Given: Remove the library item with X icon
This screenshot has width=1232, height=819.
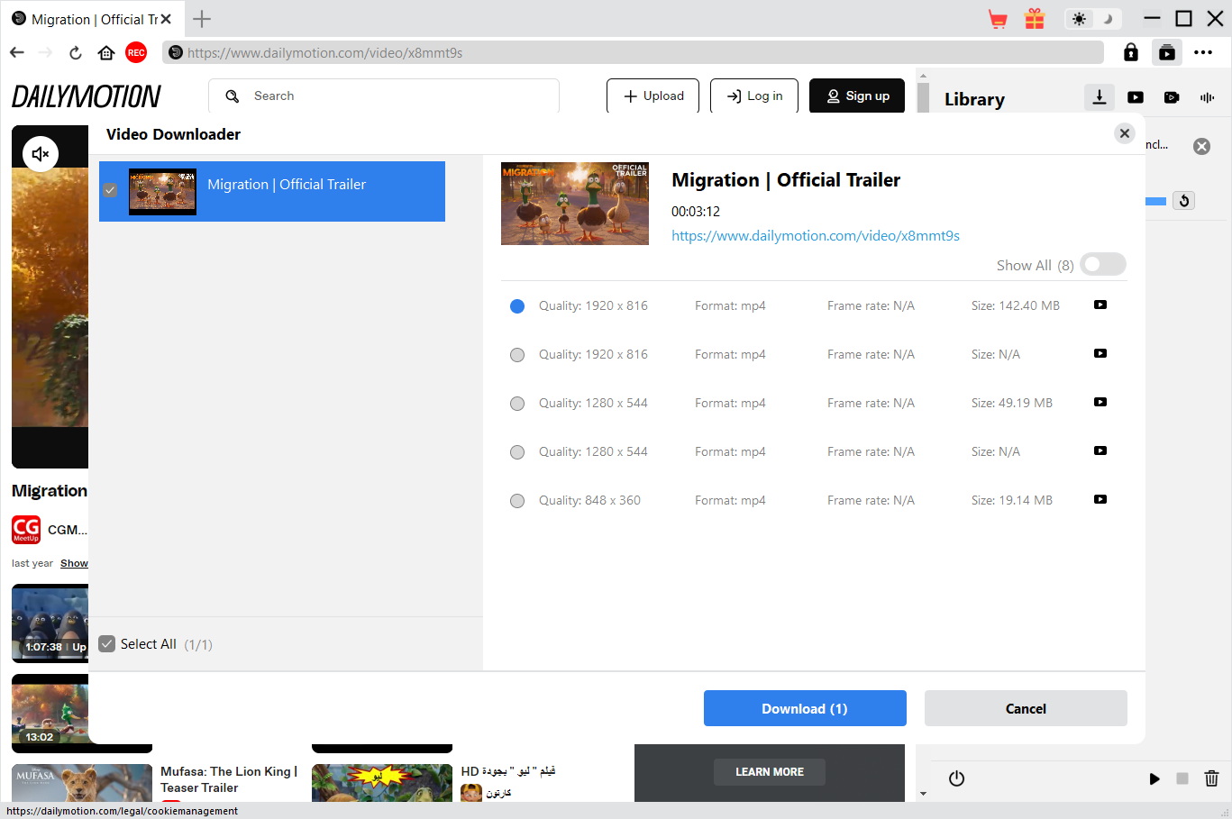Looking at the screenshot, I should click(x=1202, y=146).
